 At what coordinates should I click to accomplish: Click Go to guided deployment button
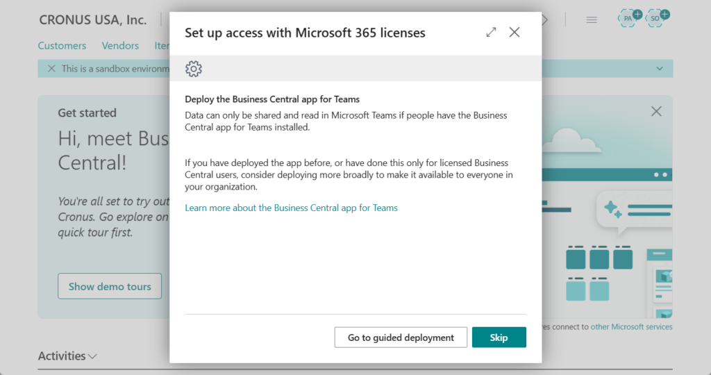[401, 337]
